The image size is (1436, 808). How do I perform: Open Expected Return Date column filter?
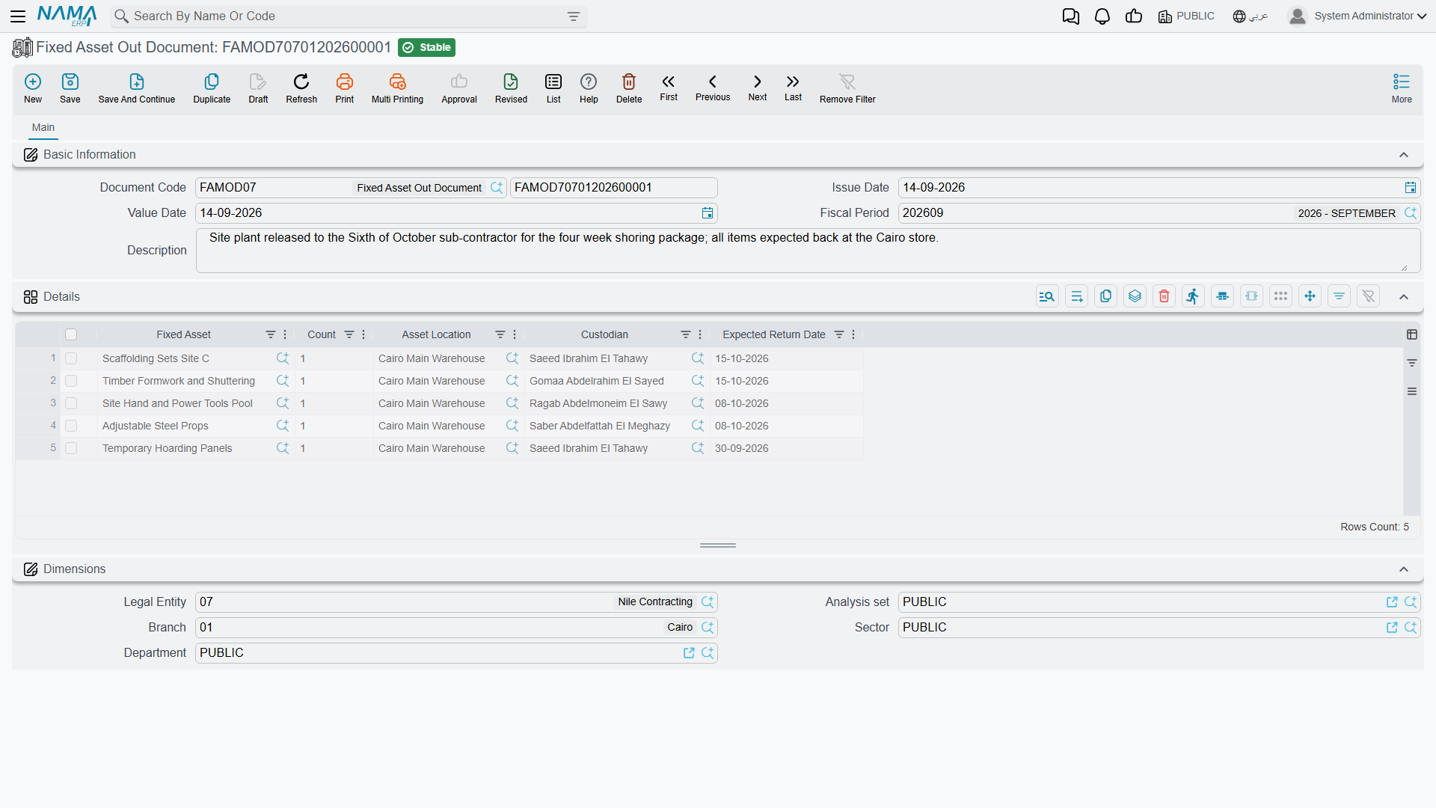click(x=839, y=334)
